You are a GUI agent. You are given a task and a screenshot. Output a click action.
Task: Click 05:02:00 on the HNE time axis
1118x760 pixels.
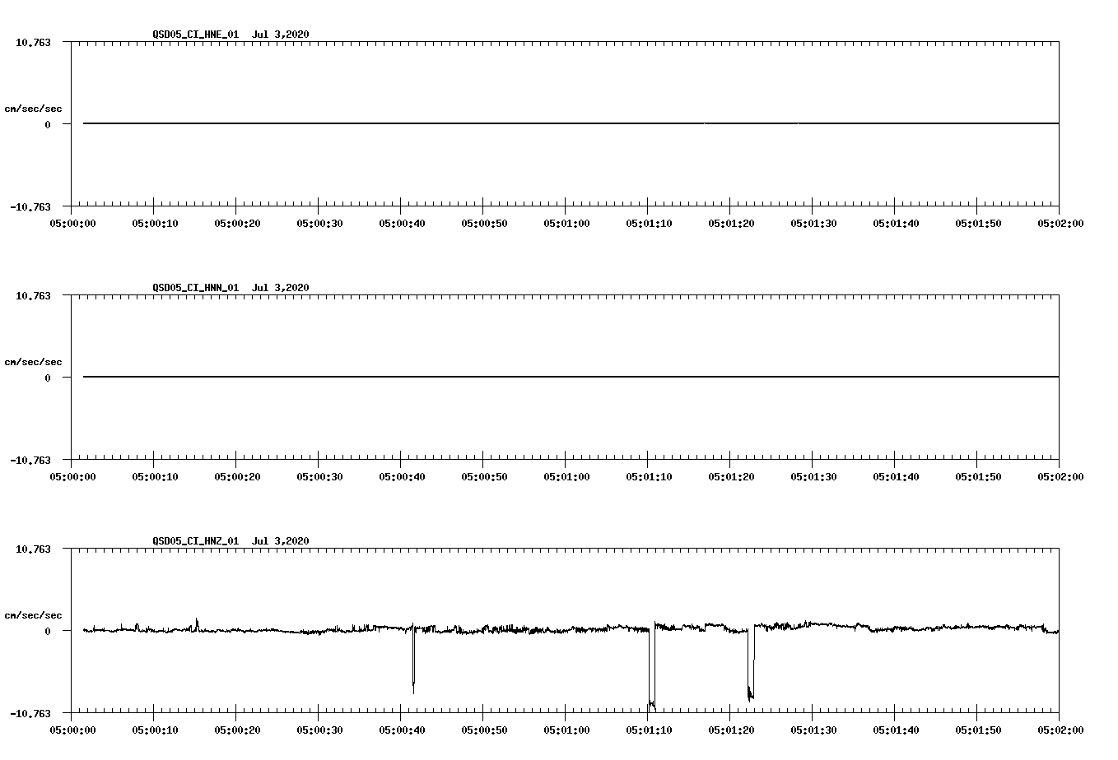point(1060,223)
